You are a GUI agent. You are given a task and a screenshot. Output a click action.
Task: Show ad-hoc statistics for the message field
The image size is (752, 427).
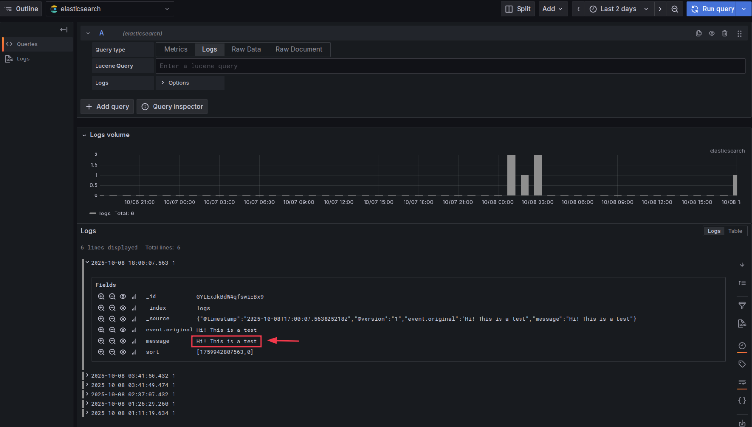pos(134,341)
